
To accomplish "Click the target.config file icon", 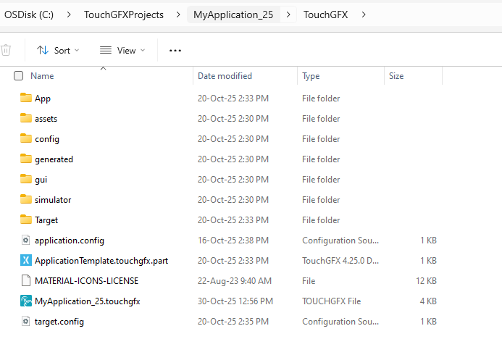I will coord(26,321).
